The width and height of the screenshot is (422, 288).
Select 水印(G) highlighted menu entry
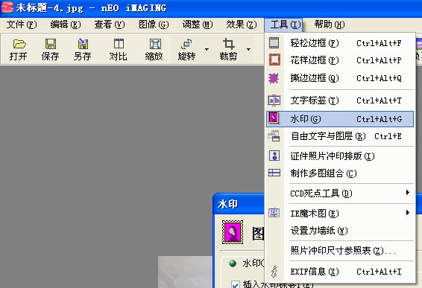click(340, 119)
